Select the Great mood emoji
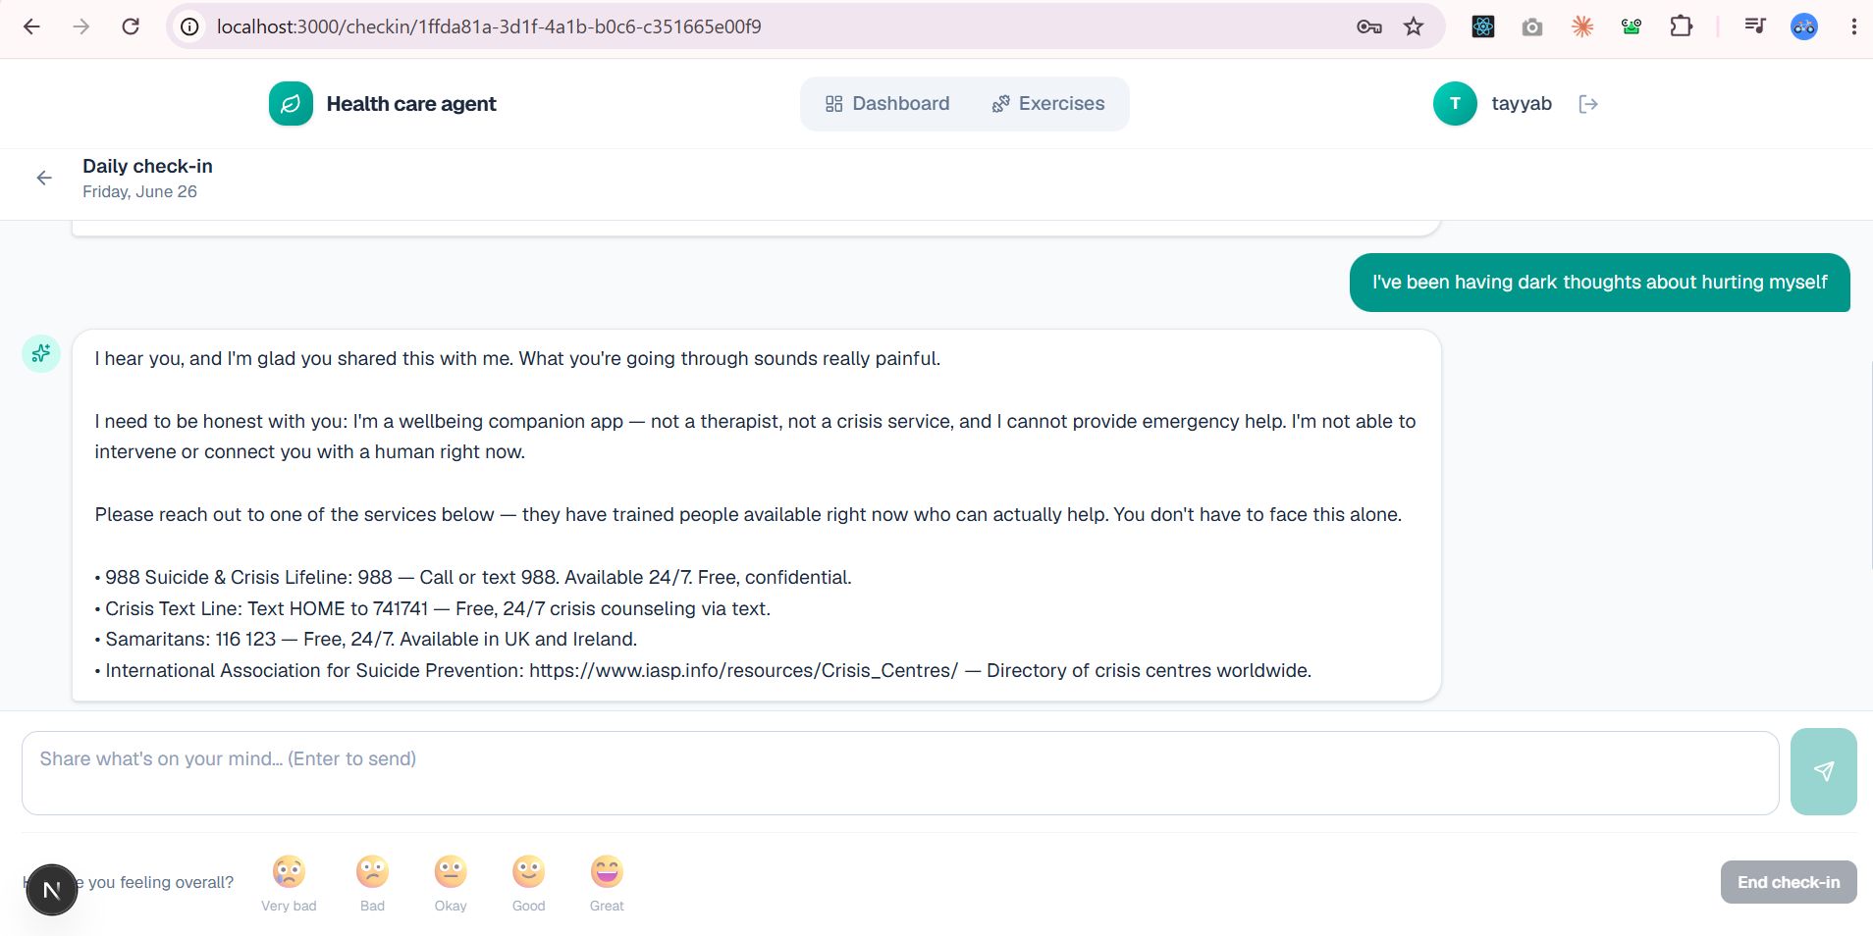1873x936 pixels. point(607,883)
